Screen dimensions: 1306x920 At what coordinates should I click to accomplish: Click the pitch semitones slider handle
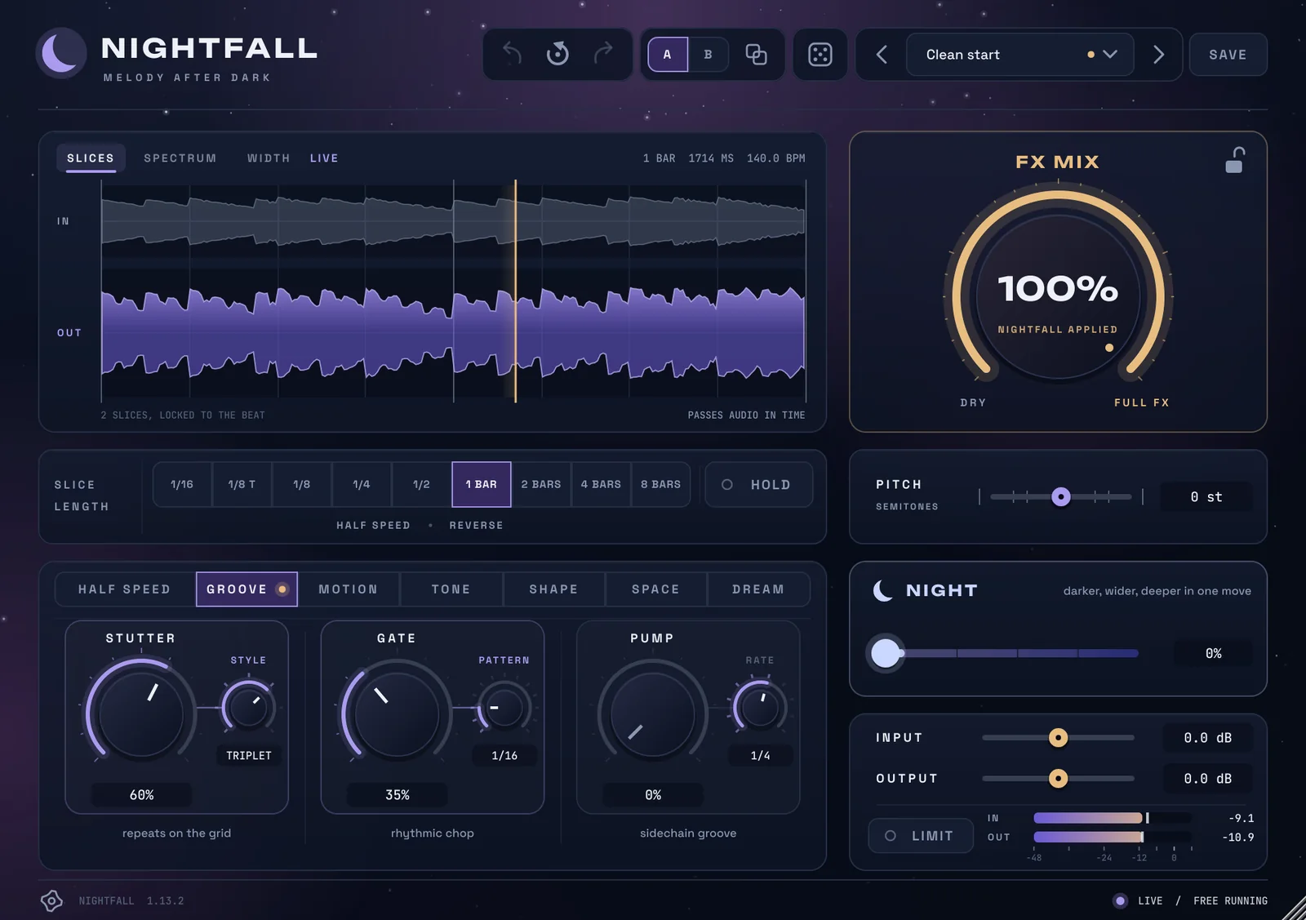click(1060, 496)
